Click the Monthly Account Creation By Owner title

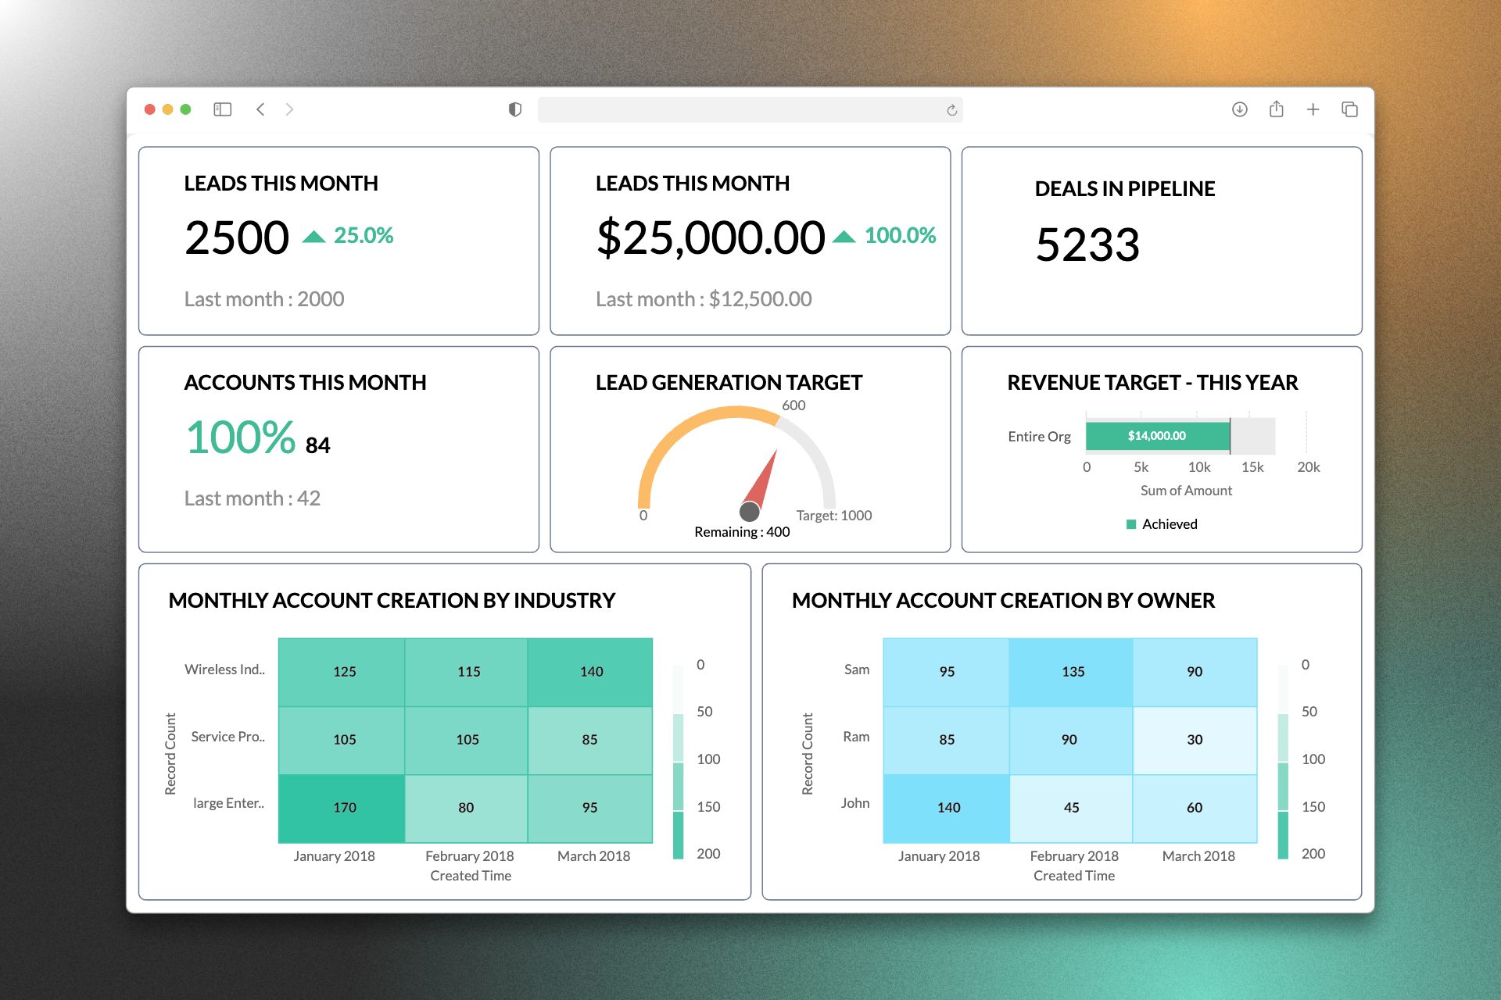click(x=1003, y=601)
